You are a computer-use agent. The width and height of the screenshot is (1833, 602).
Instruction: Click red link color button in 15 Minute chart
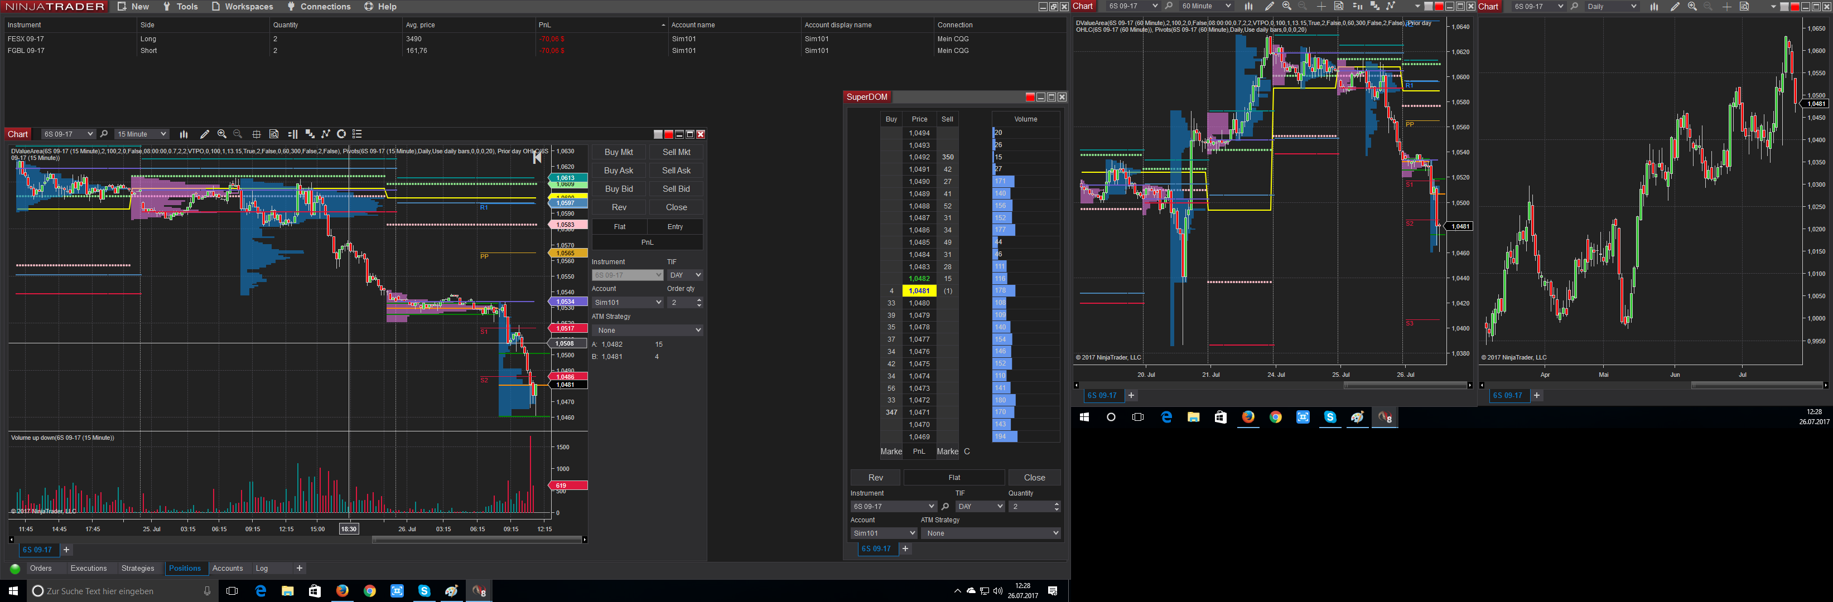click(x=668, y=134)
